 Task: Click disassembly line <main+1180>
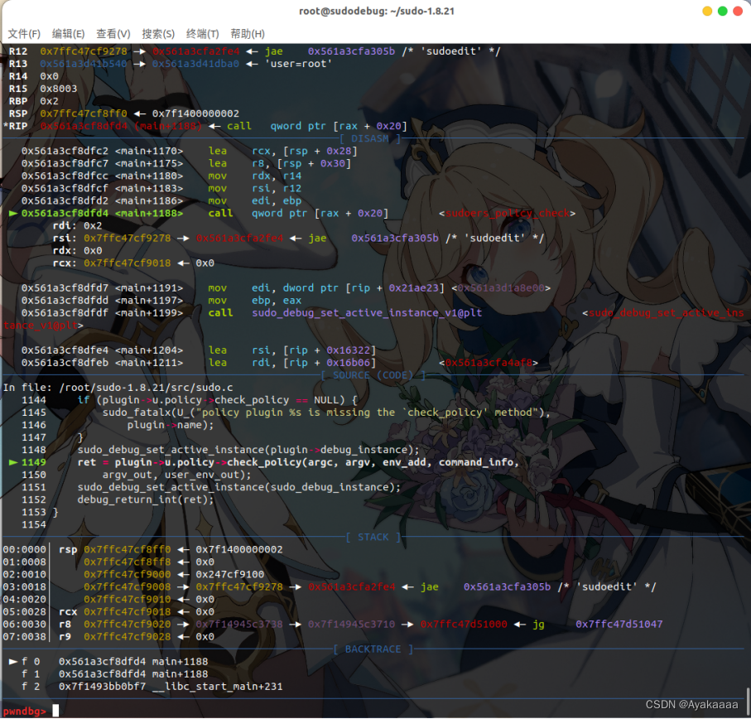[161, 176]
